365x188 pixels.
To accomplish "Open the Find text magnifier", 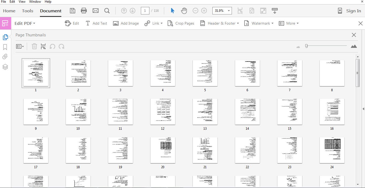I will click(x=107, y=11).
